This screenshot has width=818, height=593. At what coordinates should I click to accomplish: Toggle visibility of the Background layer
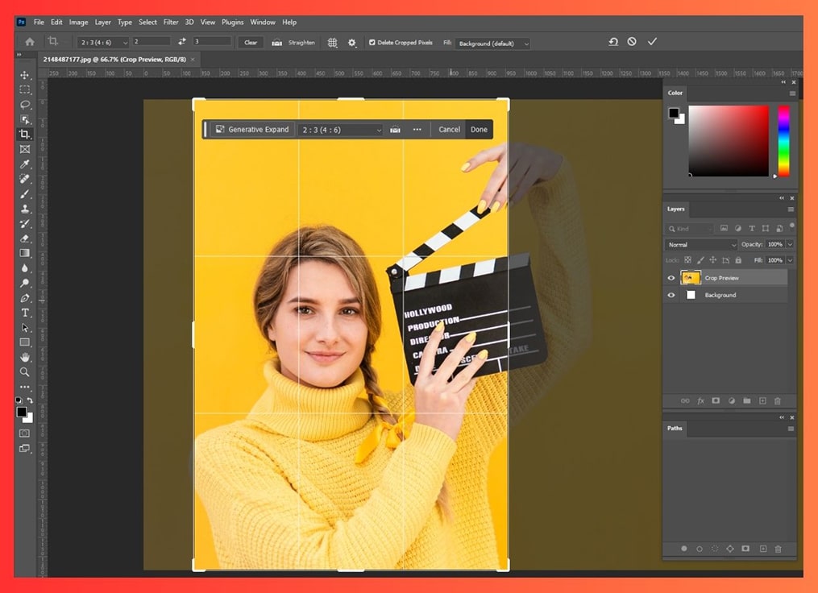671,295
